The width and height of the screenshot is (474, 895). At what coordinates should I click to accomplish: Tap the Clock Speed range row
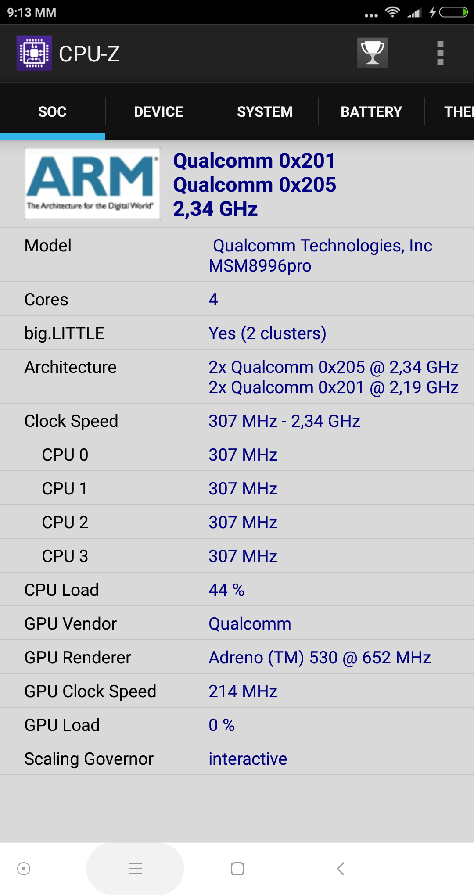tap(237, 421)
